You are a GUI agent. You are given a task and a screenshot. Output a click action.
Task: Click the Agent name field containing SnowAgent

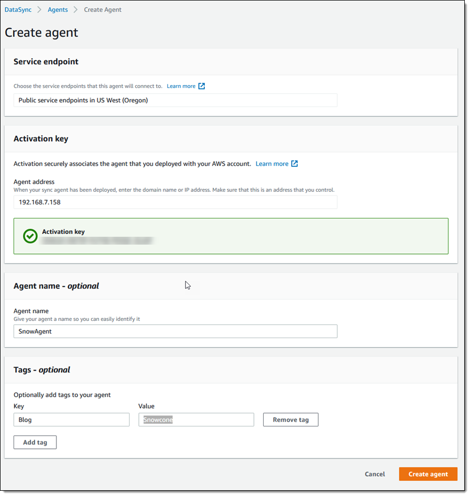click(x=175, y=331)
